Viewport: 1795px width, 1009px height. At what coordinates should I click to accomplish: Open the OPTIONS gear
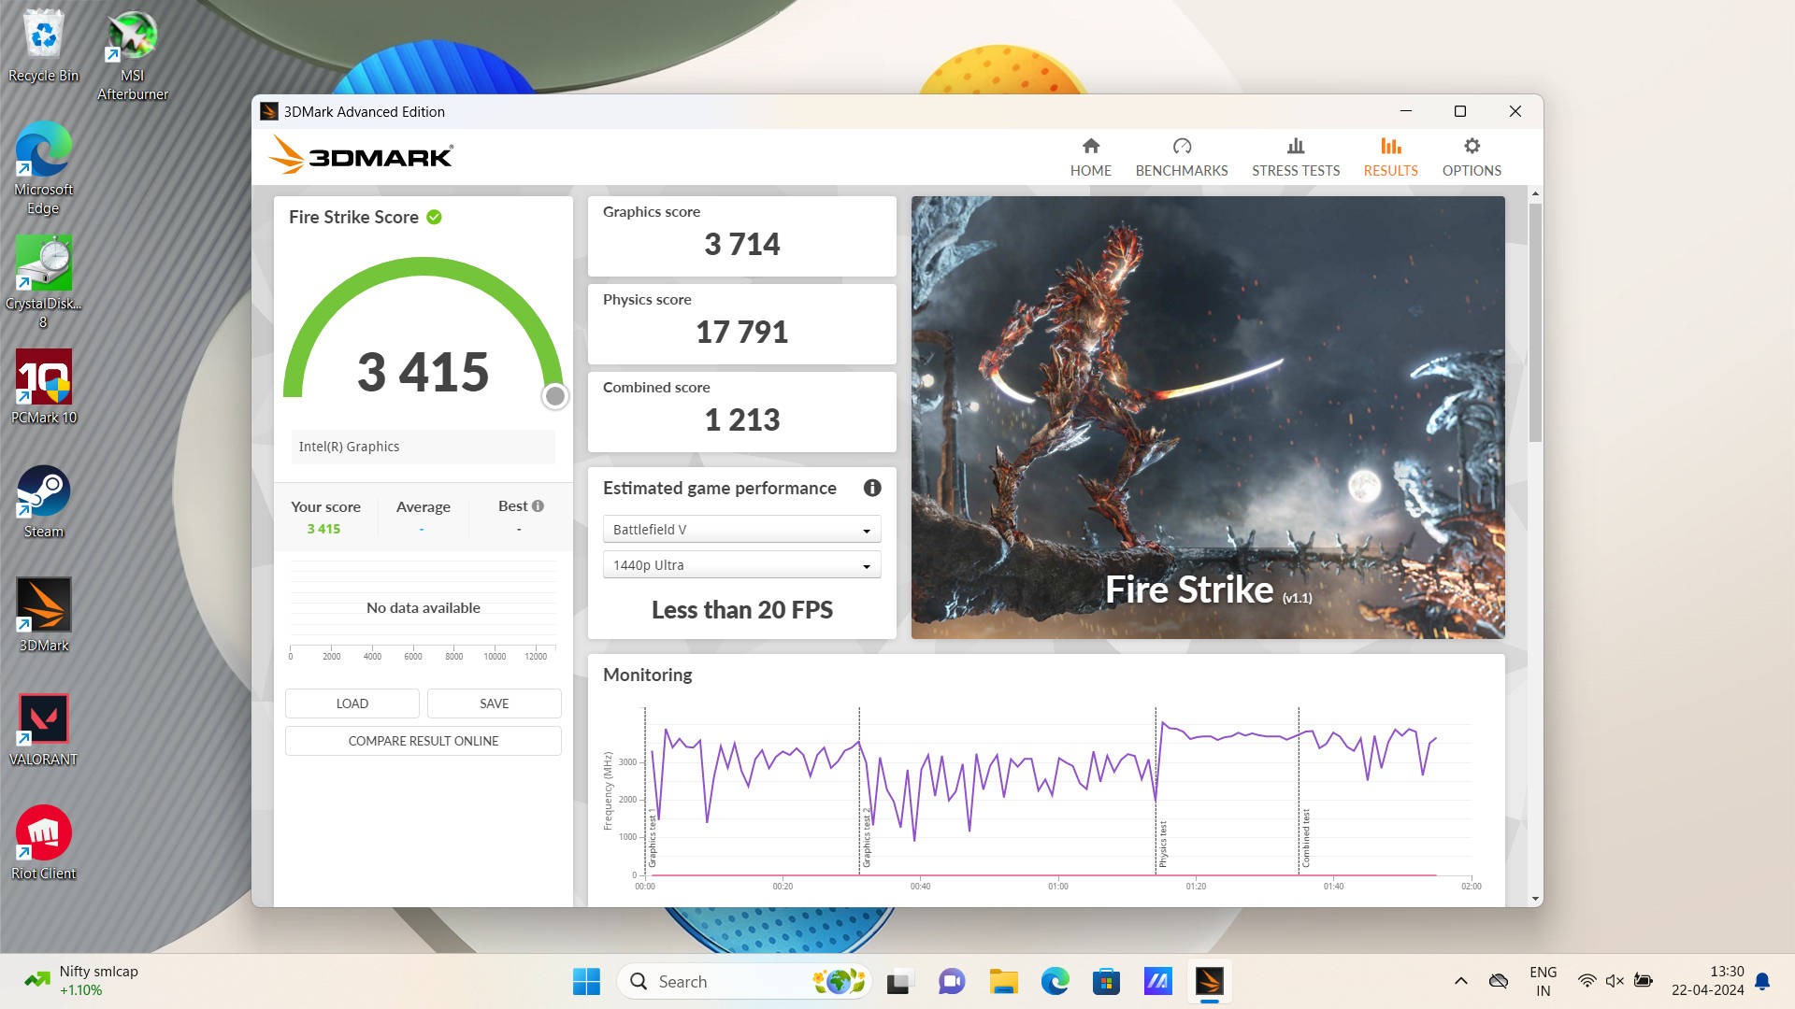point(1472,147)
